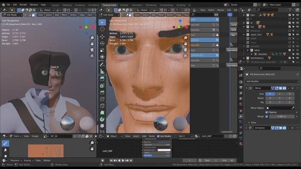301x169 pixels.
Task: Expand the Data subpanel of Mirror
Action: 249,123
